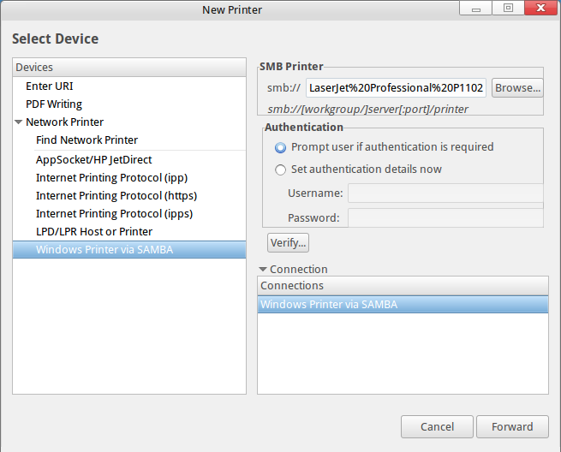Screen dimensions: 561x452
Task: Choose PDF Writing in Devices list
Action: pos(54,104)
